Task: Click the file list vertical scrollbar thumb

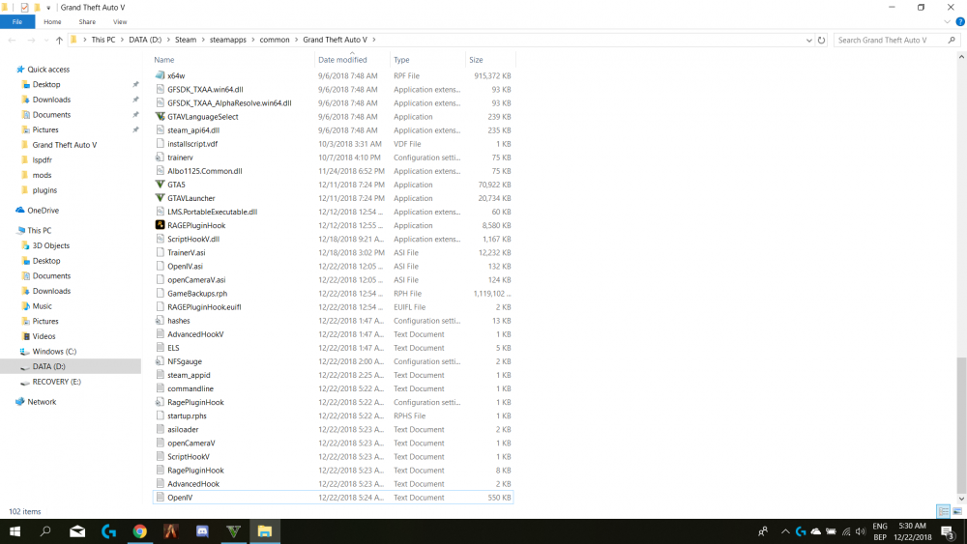Action: (961, 425)
